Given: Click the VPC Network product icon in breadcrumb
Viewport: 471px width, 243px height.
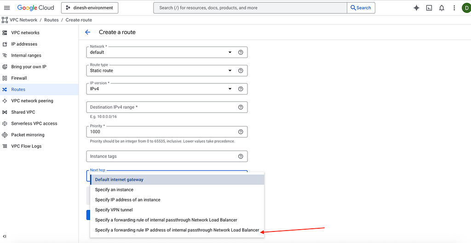Looking at the screenshot, I should [5, 20].
